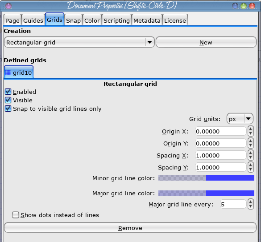This screenshot has width=261, height=242.
Task: Increase Major grid line every value
Action: coord(250,202)
